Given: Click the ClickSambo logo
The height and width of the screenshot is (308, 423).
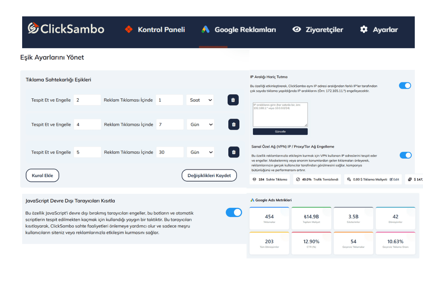Looking at the screenshot, I should pos(65,29).
